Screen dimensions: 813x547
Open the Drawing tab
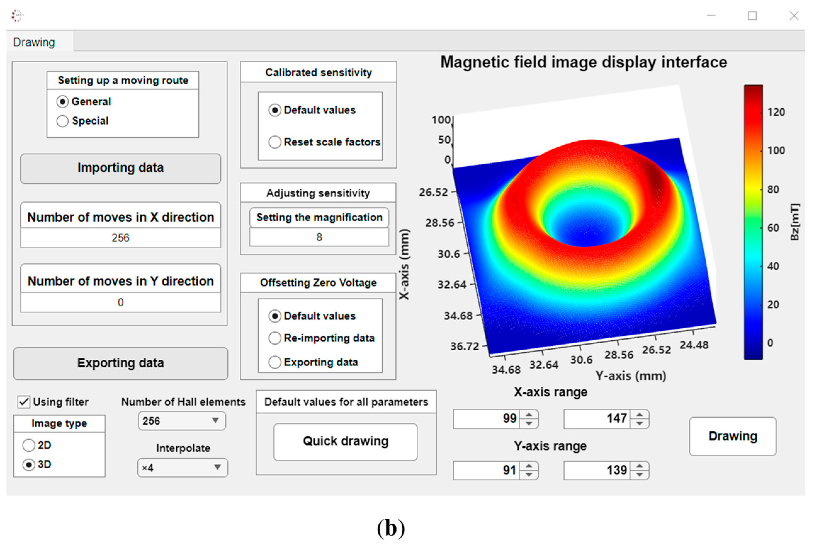[34, 42]
